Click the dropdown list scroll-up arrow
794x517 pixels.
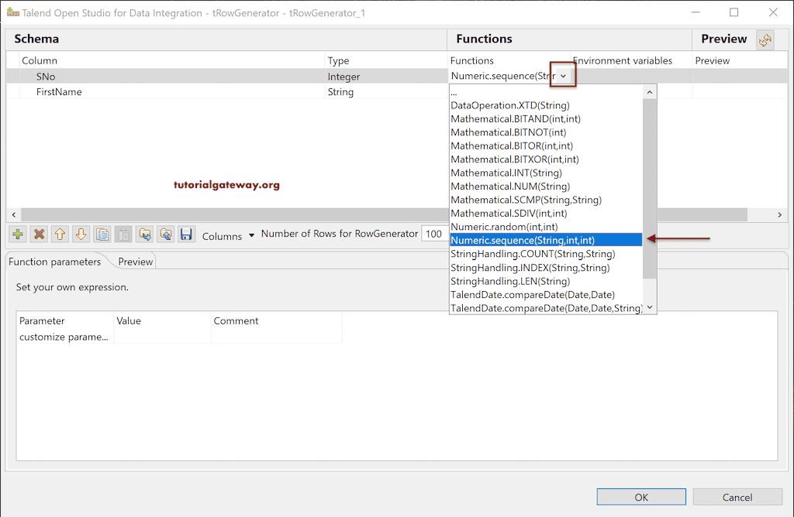click(650, 92)
